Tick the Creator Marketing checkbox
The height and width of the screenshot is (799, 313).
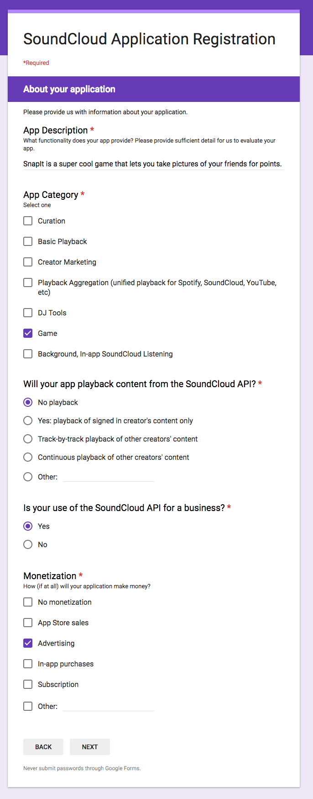tap(28, 262)
